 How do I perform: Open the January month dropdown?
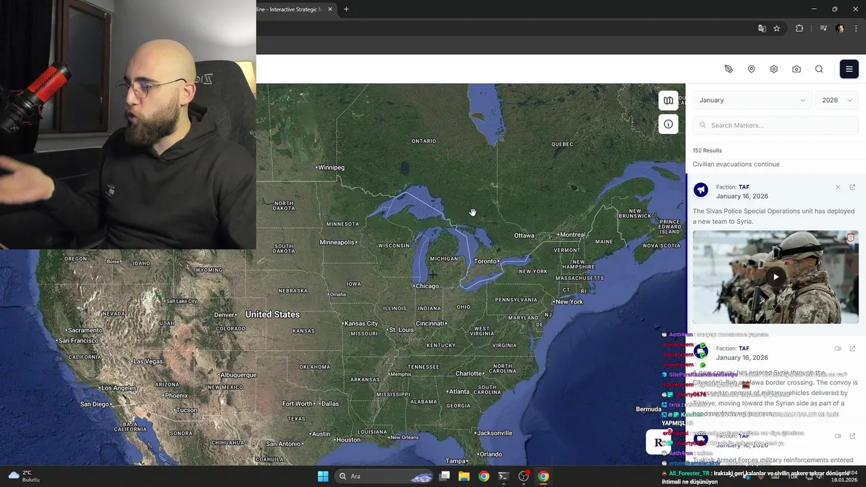(752, 100)
